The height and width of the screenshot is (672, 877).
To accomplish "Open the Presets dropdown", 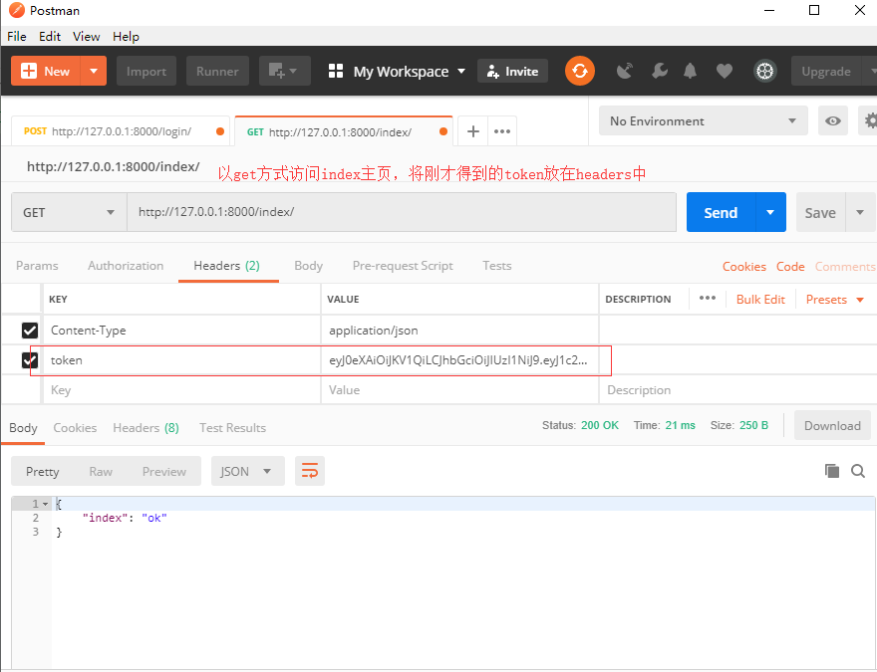I will pos(834,300).
